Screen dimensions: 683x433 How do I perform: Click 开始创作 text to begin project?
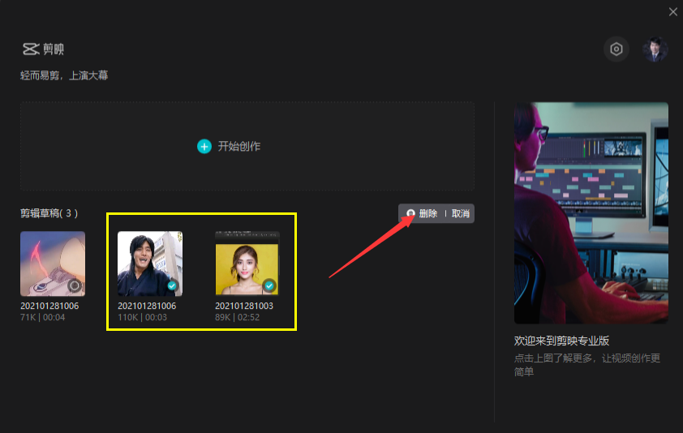point(239,147)
